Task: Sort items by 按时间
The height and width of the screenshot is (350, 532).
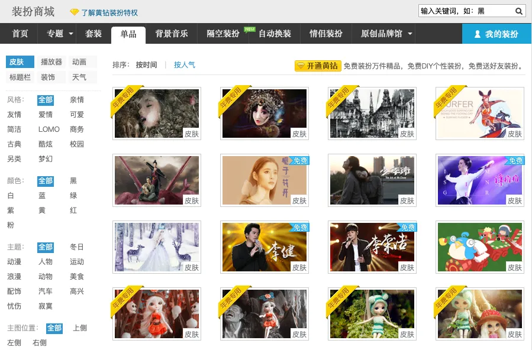Action: click(146, 64)
